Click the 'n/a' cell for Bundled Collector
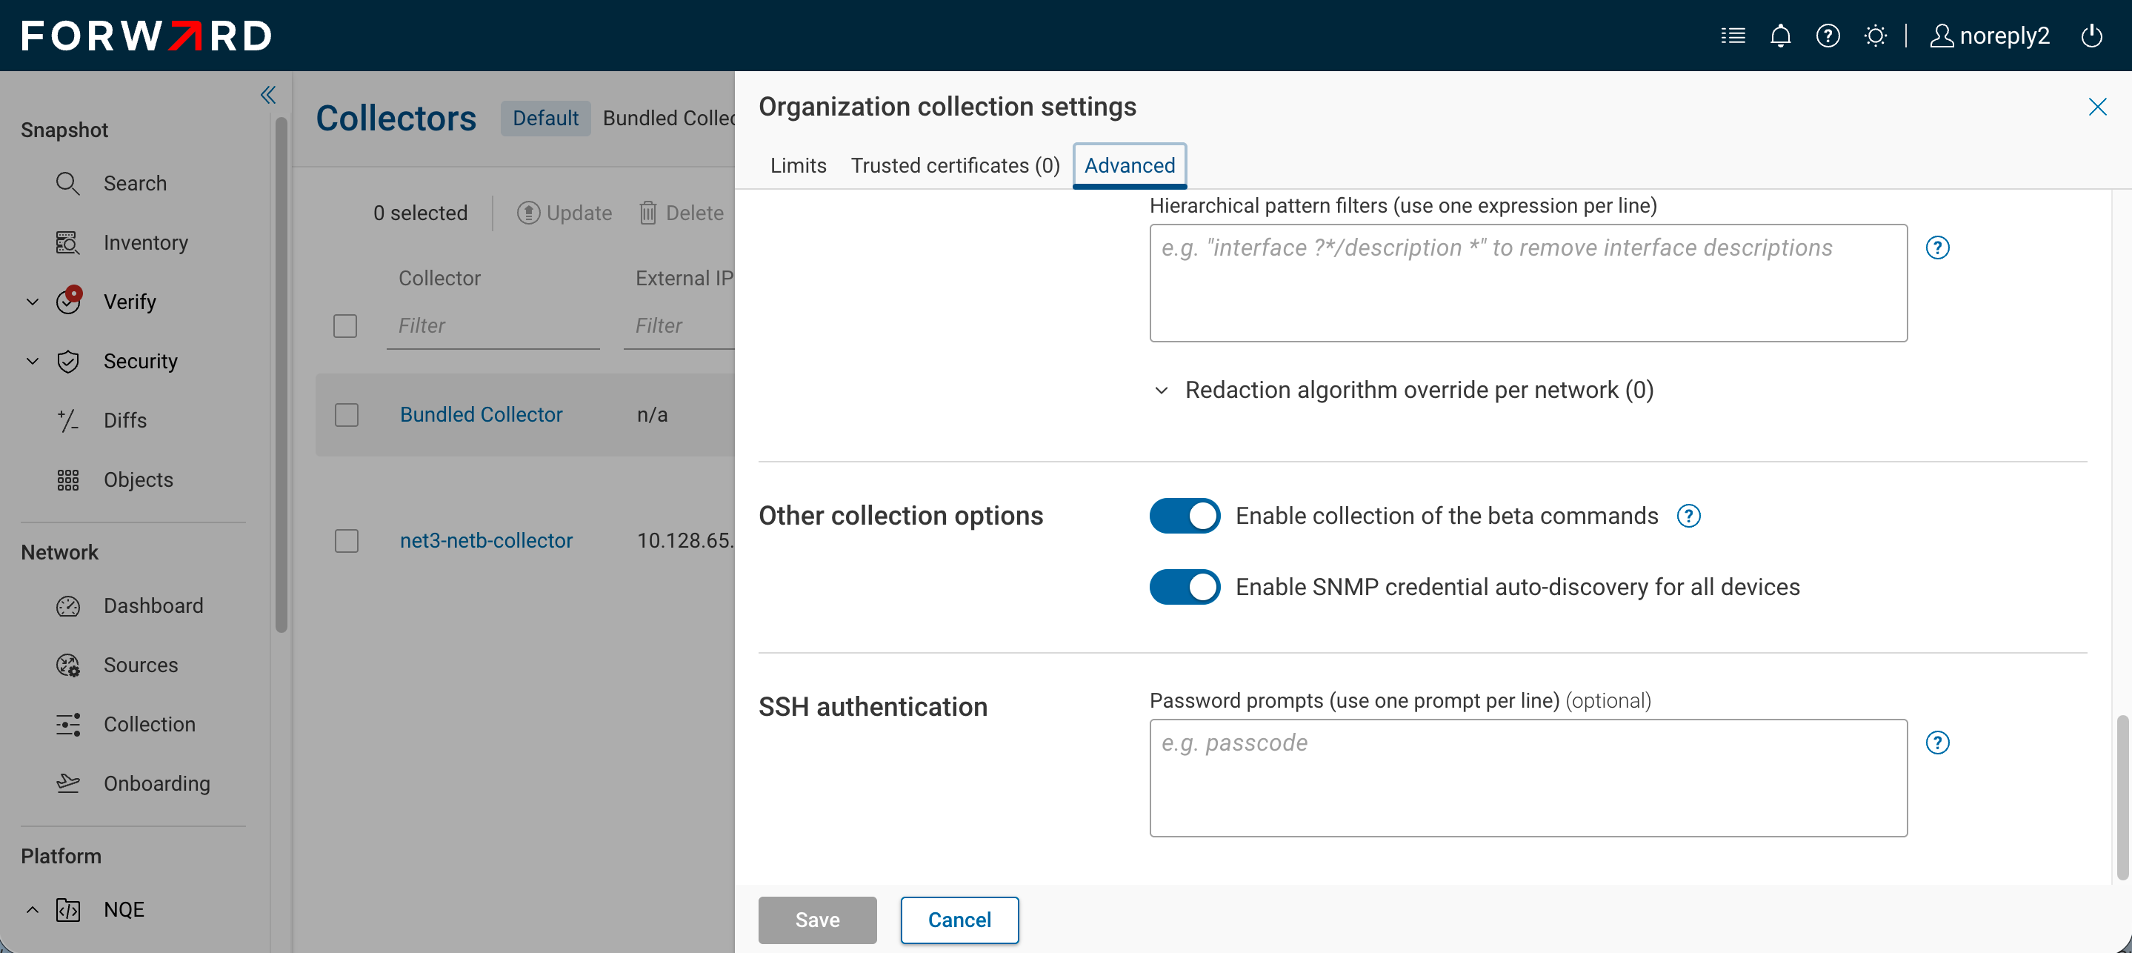This screenshot has height=953, width=2132. point(651,415)
